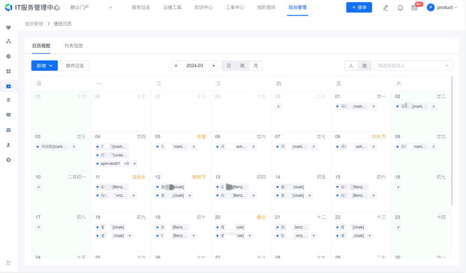Add duty on day 04 plus icon
The image size is (466, 273).
(x=135, y=163)
